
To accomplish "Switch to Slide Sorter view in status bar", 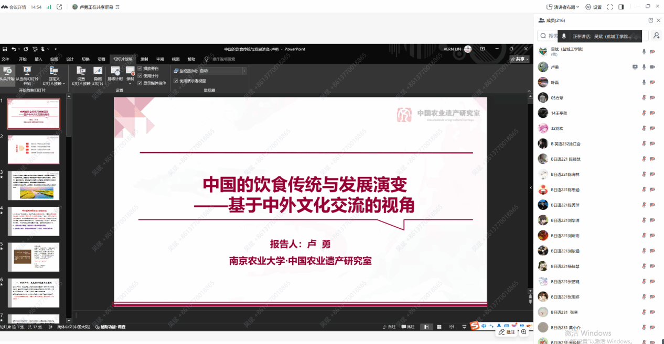I will 439,327.
